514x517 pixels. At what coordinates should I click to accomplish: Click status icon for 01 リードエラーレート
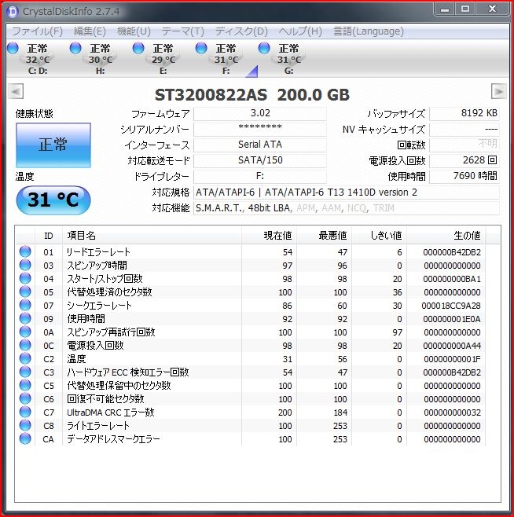(x=25, y=251)
